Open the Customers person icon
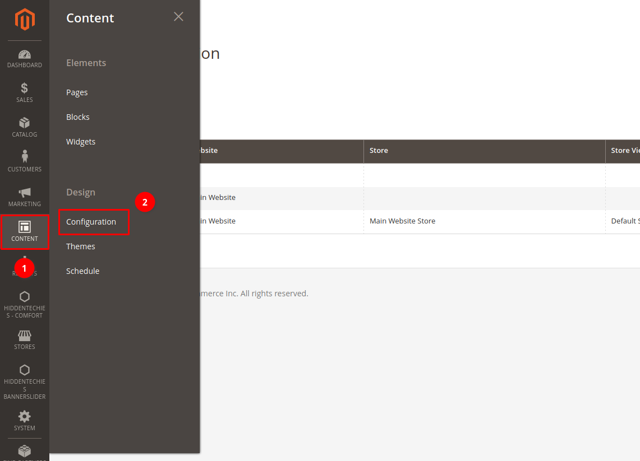 25,156
